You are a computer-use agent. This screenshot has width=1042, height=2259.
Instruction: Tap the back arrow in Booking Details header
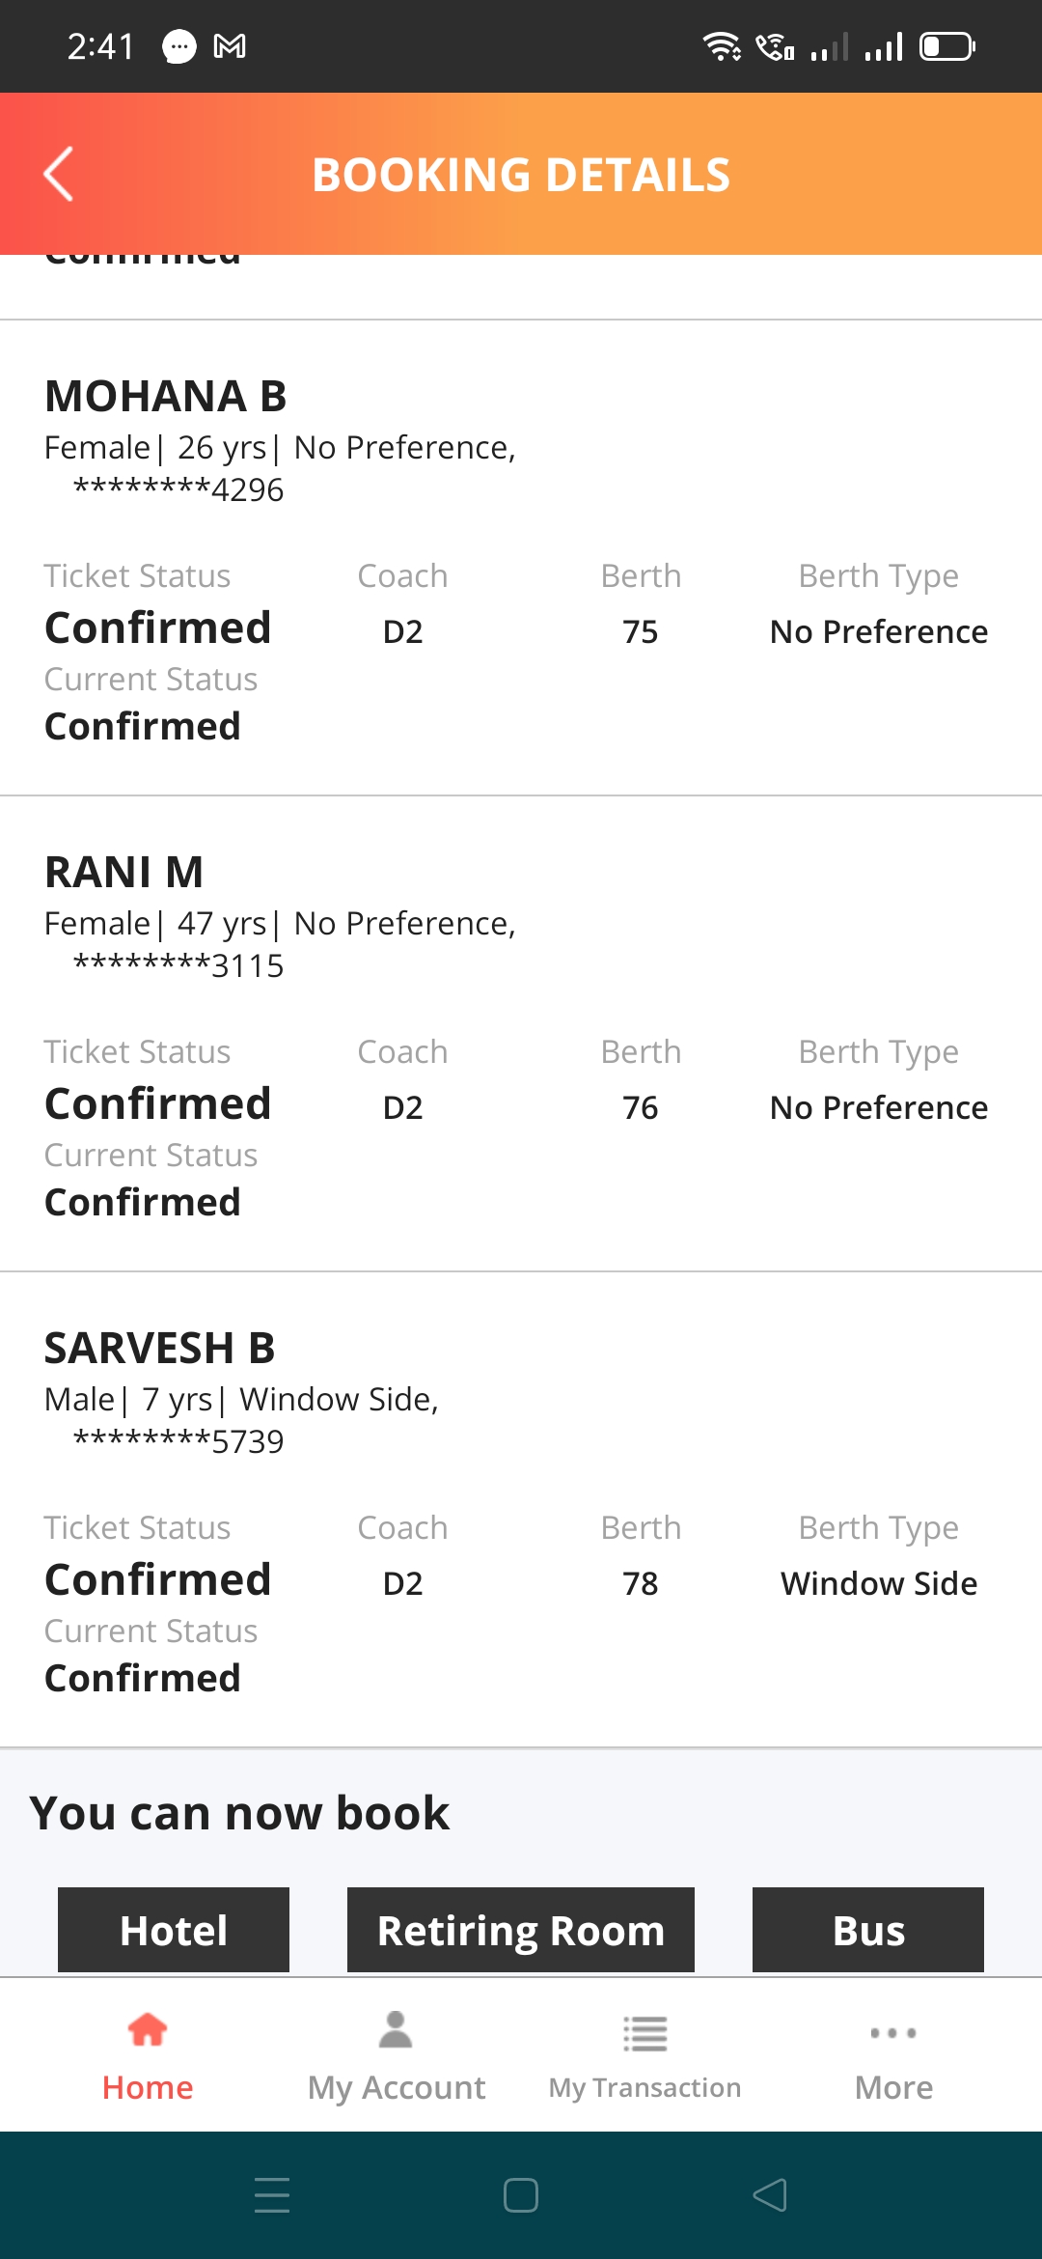pyautogui.click(x=59, y=174)
